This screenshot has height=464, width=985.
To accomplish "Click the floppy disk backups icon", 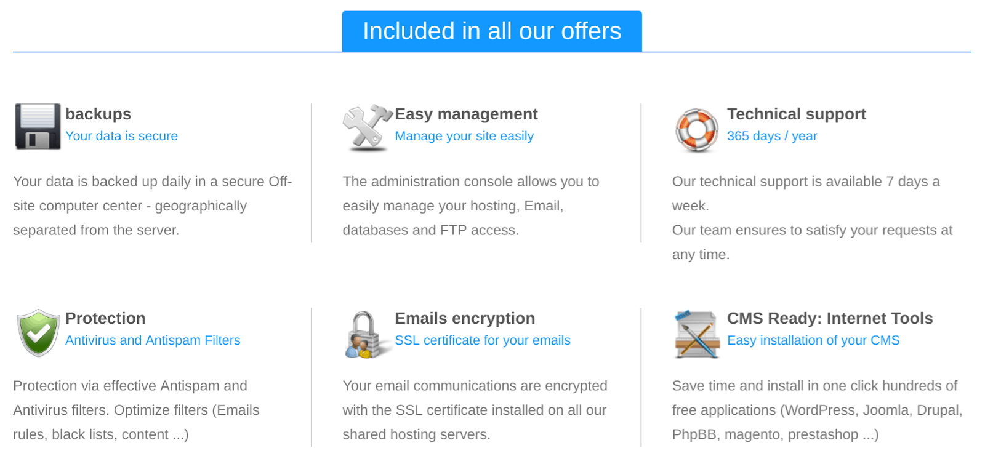I will point(38,127).
